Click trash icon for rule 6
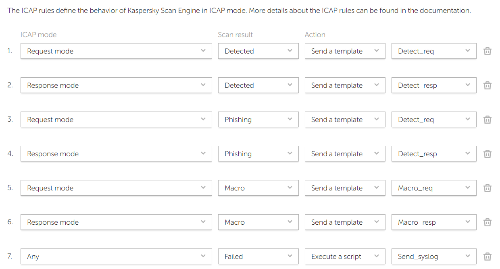 click(x=487, y=222)
